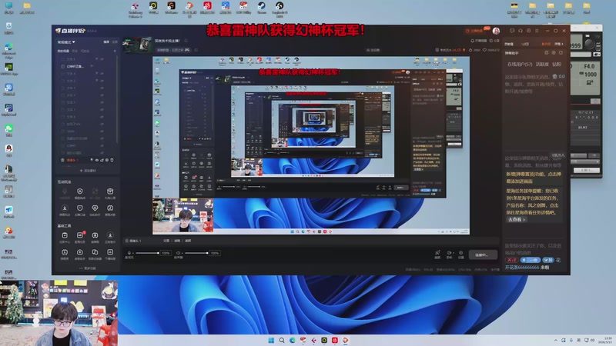This screenshot has height=346, width=616.
Task: Open 滤镜 filter for 摄像头 1
Action: tap(177, 241)
